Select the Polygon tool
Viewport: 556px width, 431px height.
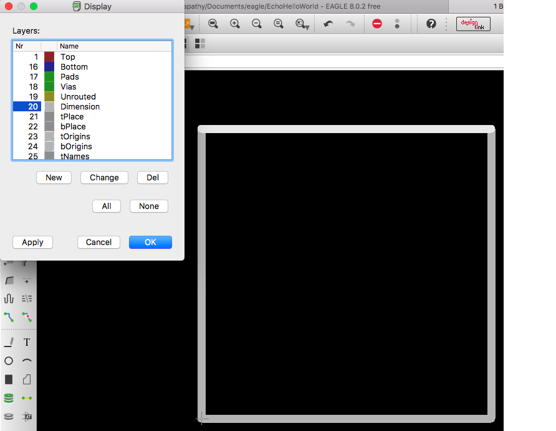(27, 379)
